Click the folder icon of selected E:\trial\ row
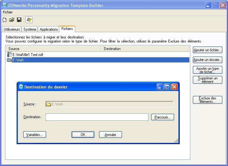The image size is (228, 166). point(9,60)
